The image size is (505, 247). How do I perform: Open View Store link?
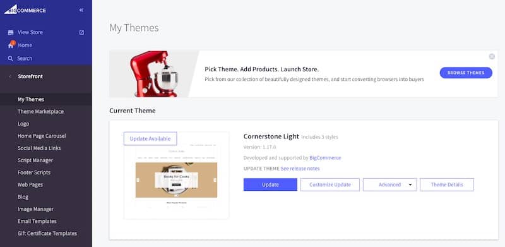(x=30, y=32)
